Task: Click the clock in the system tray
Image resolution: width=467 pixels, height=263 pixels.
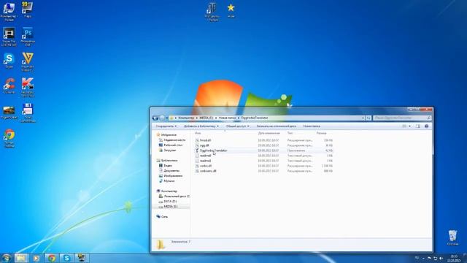Action: pyautogui.click(x=454, y=258)
